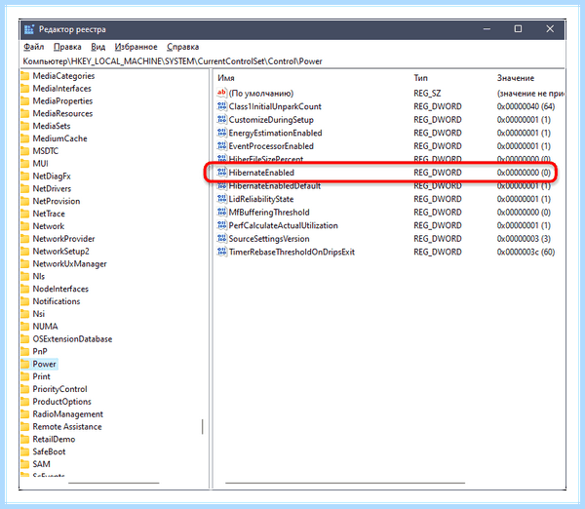
Task: Select the Remote Assistance key
Action: (x=67, y=426)
